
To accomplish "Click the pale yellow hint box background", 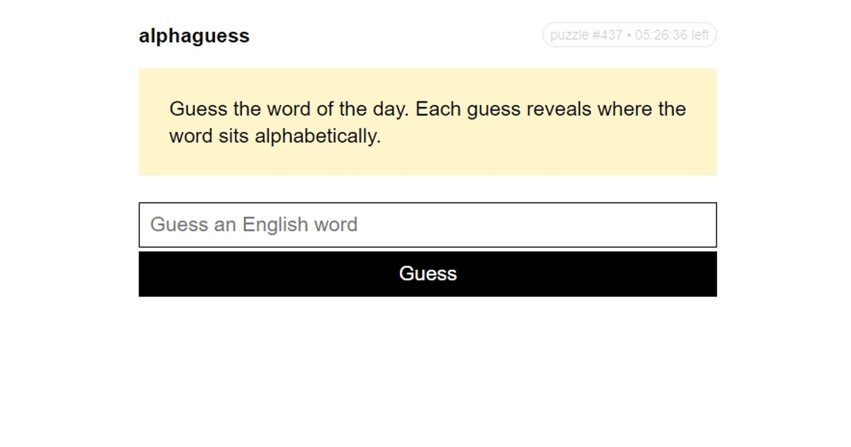I will pos(428,122).
